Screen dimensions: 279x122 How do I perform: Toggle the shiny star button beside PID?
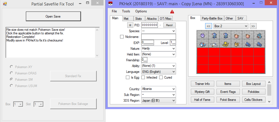[x=130, y=25]
